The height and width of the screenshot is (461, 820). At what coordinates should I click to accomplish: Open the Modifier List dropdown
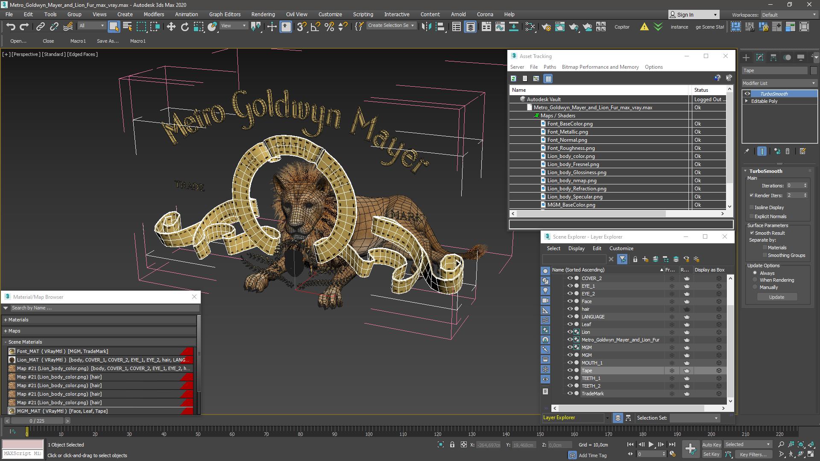click(x=779, y=83)
